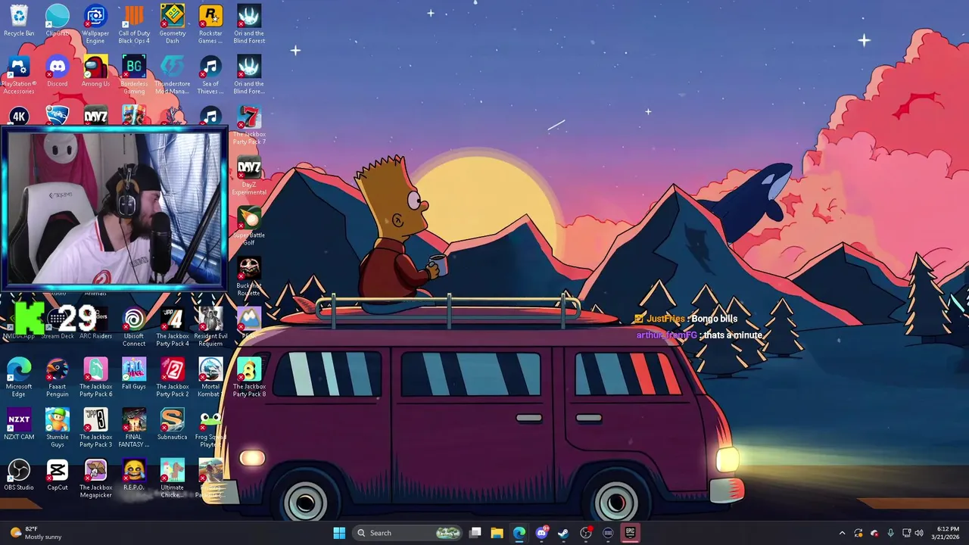Open the weather widget showing Mostly sunny
Screen dimensions: 969x545
point(35,533)
